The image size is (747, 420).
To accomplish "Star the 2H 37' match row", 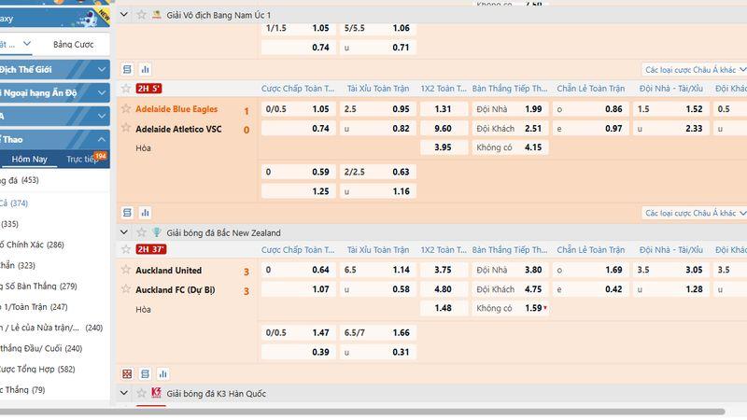I will pyautogui.click(x=126, y=249).
